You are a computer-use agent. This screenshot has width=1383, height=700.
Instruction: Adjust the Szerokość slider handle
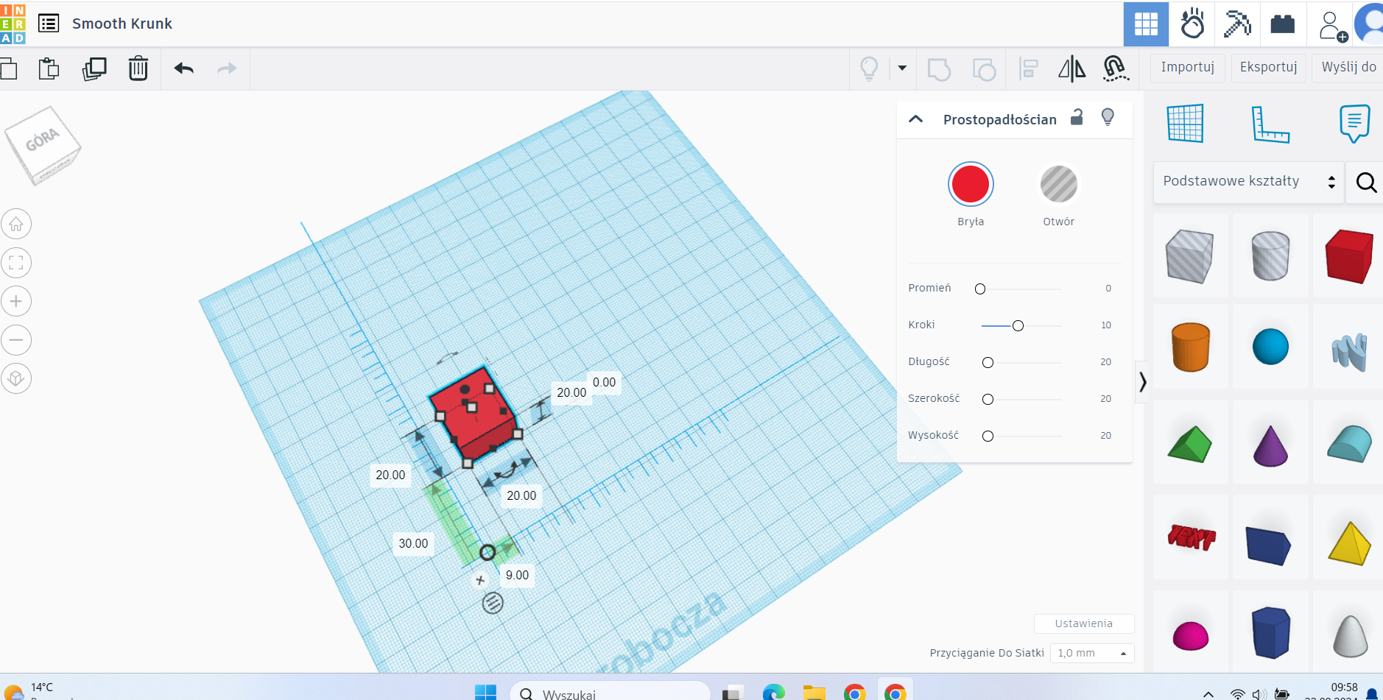[988, 399]
